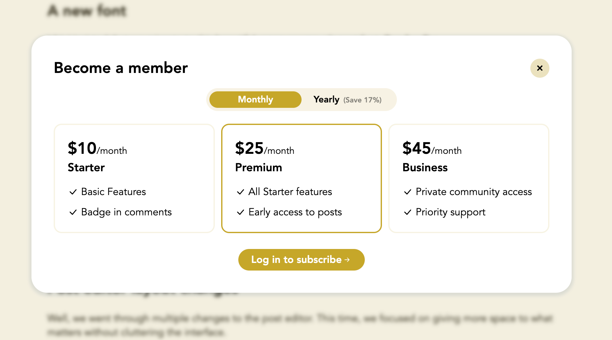Click the X icon to close the membership dialog
The image size is (612, 340).
point(540,68)
